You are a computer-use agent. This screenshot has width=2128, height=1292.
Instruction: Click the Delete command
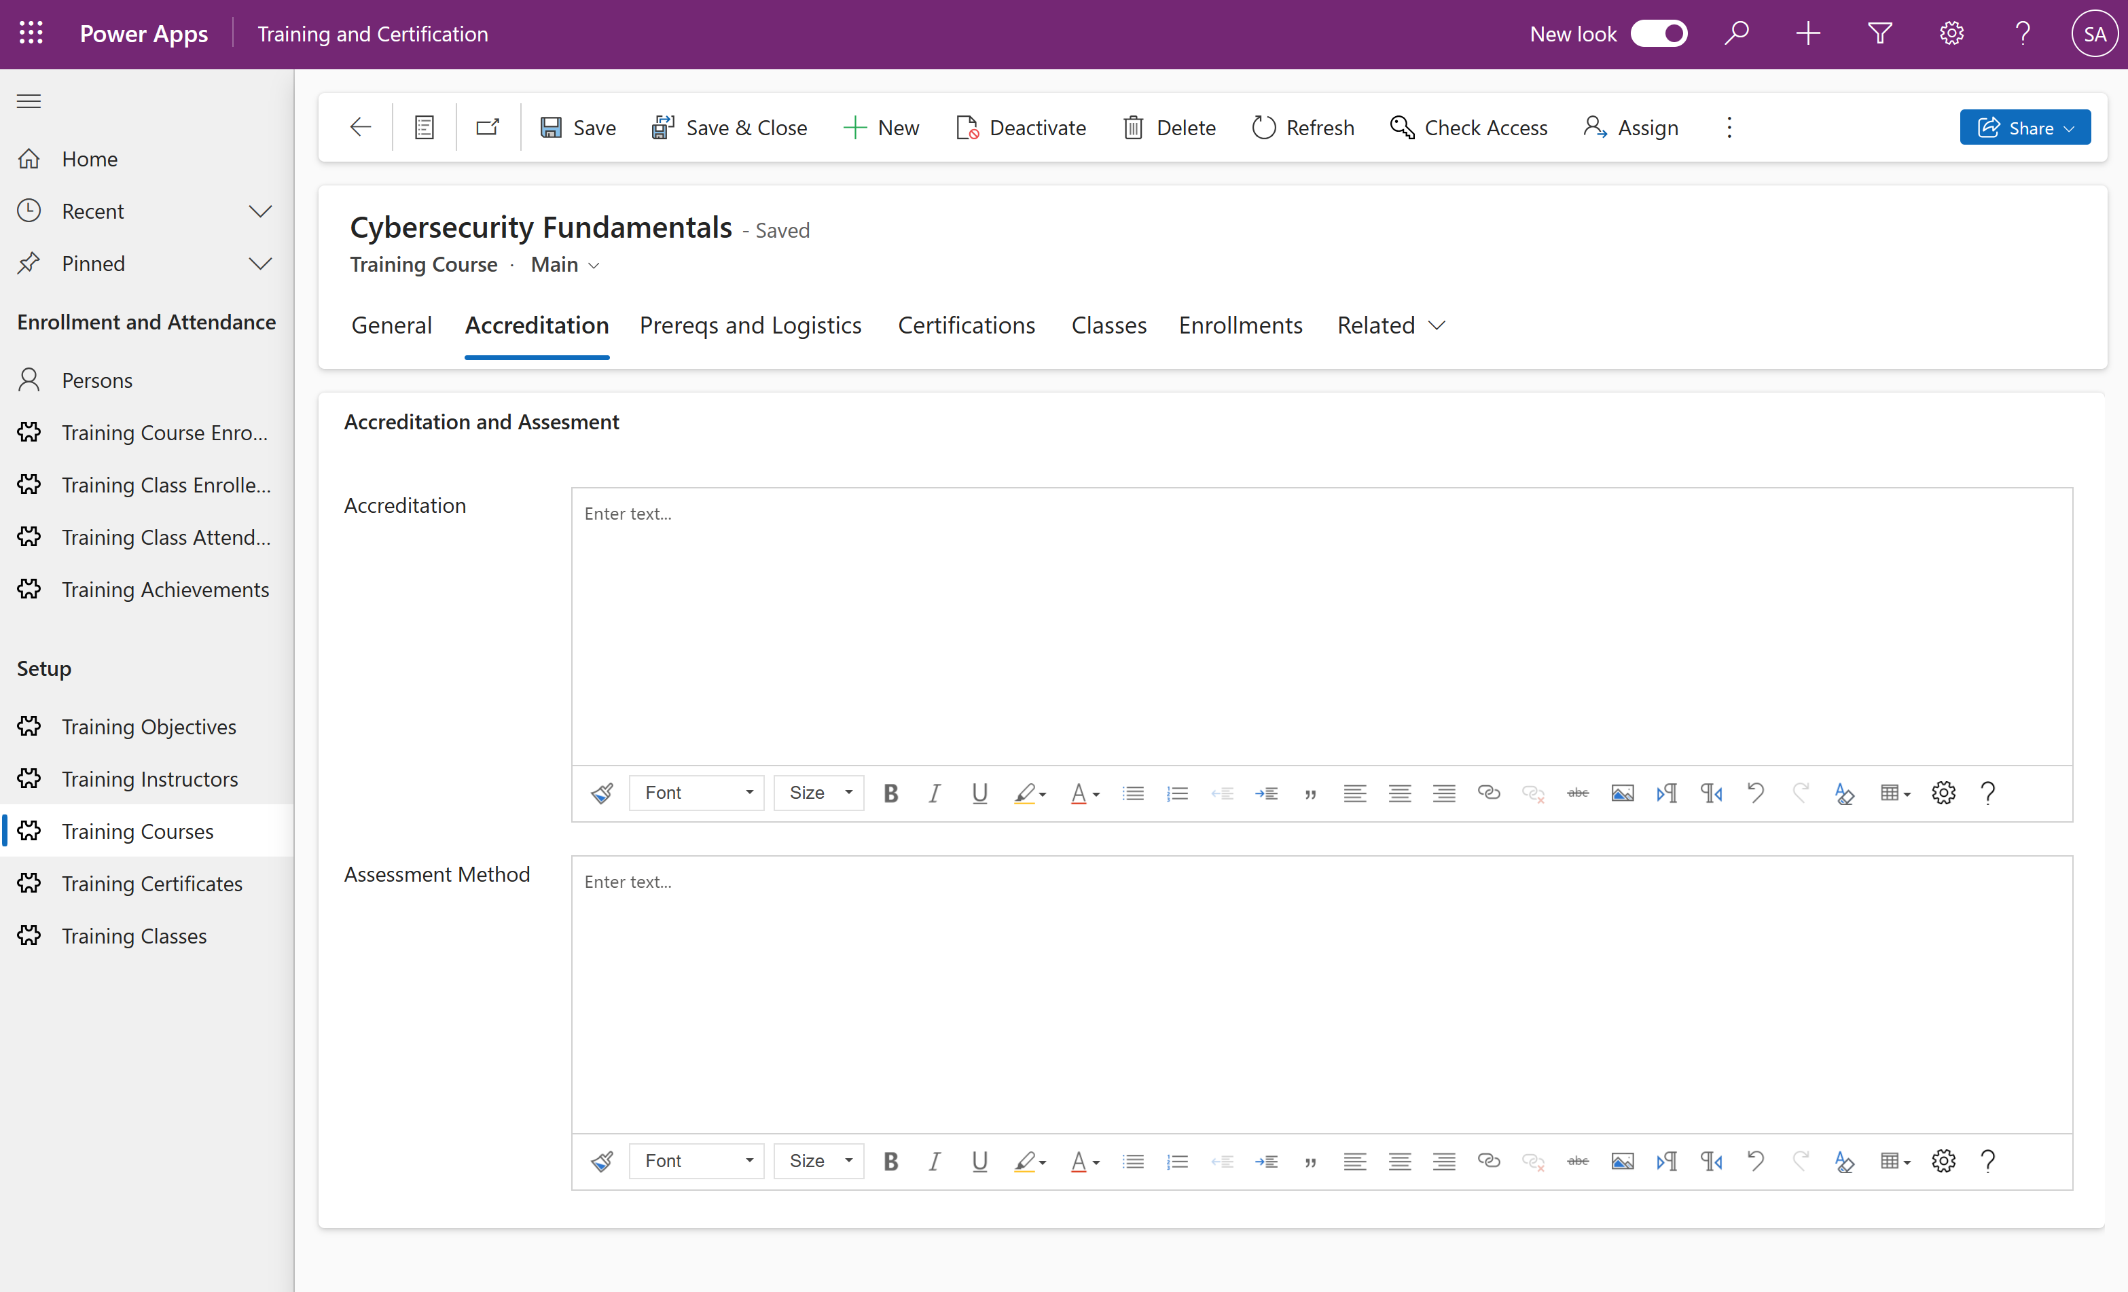click(x=1170, y=128)
